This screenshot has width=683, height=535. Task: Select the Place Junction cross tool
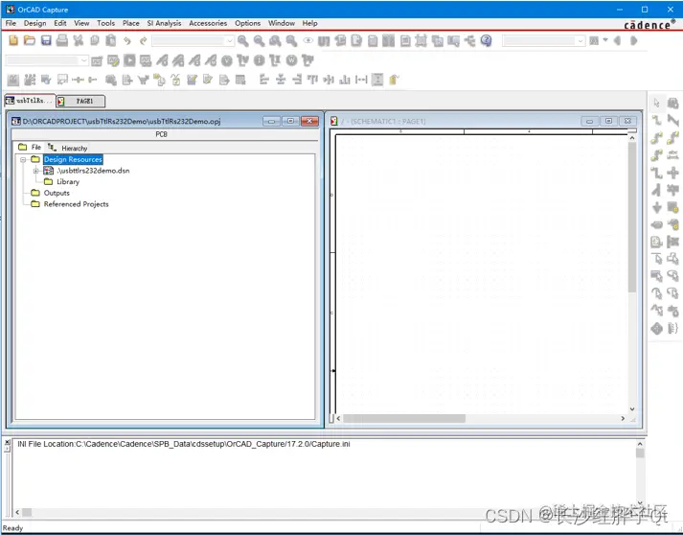[x=673, y=173]
